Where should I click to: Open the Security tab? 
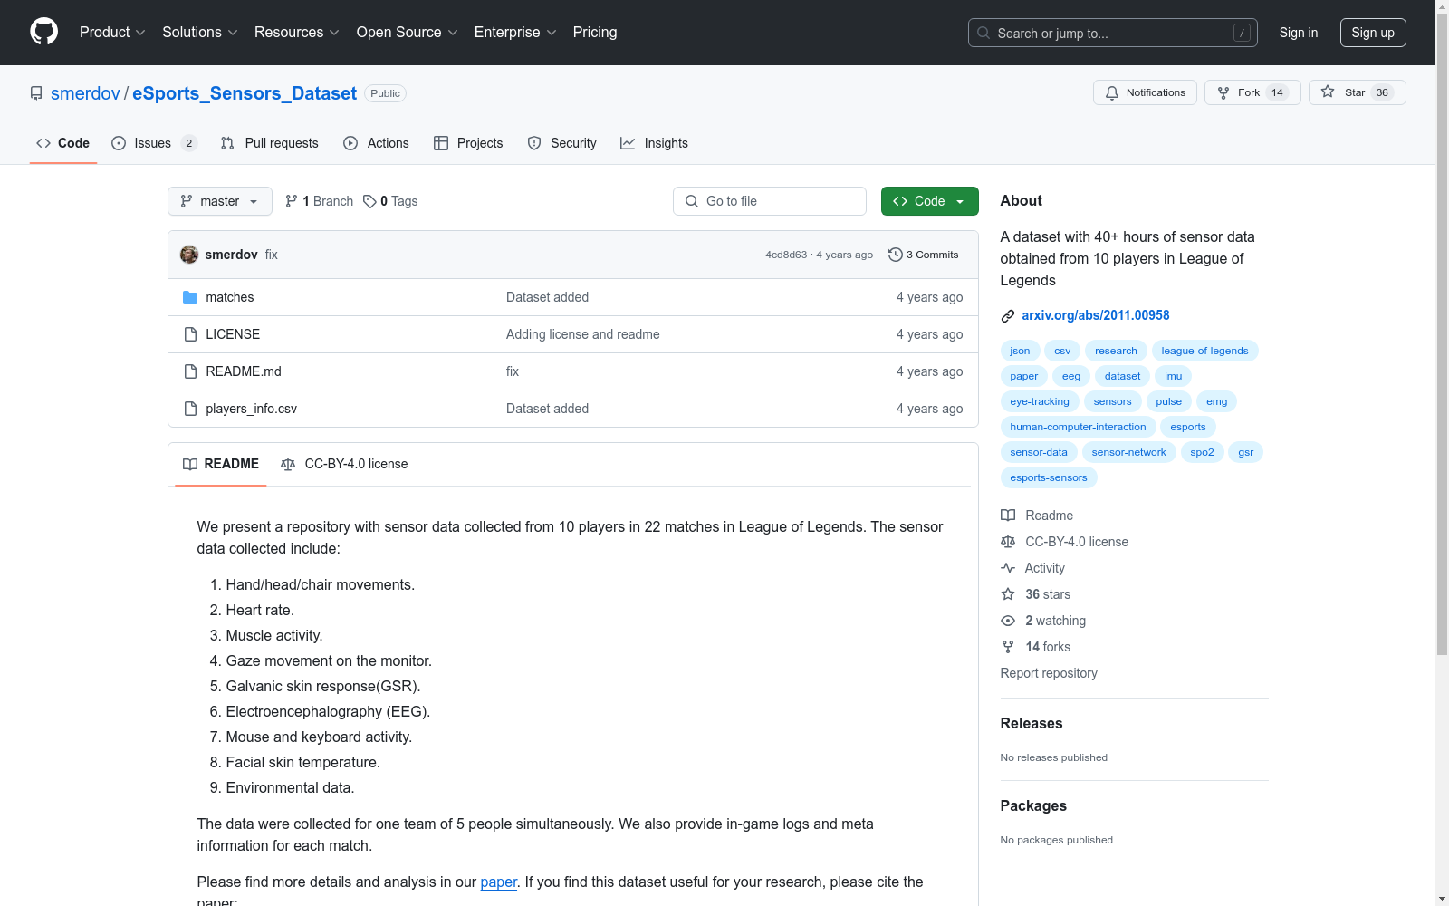pos(562,143)
